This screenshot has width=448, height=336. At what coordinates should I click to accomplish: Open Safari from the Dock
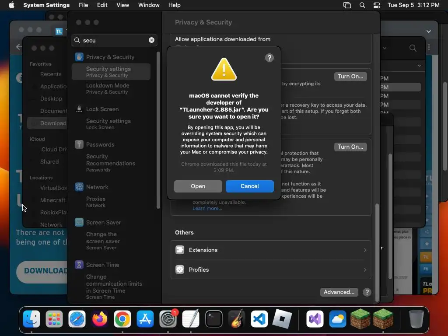tap(77, 318)
